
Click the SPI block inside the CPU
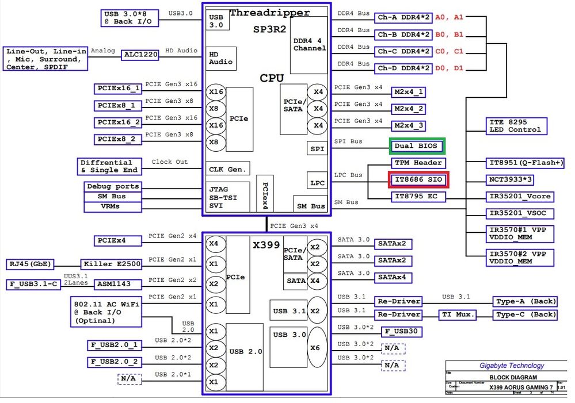(x=317, y=149)
